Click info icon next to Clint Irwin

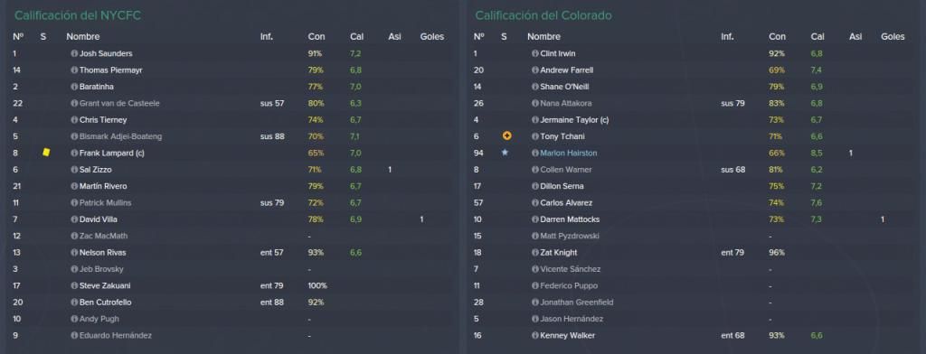tap(535, 53)
